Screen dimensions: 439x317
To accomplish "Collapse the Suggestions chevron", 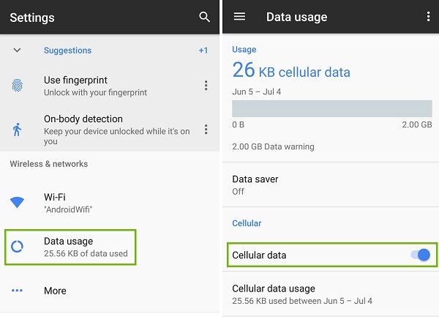I will tap(17, 51).
